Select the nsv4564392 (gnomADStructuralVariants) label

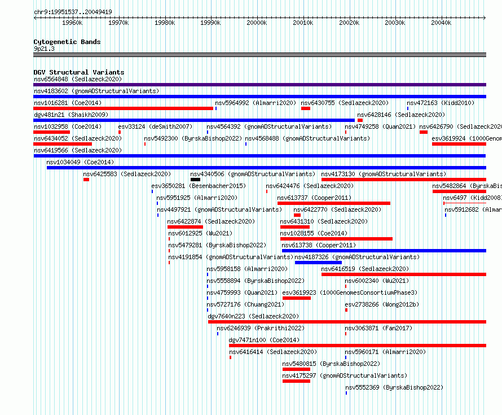269,126
